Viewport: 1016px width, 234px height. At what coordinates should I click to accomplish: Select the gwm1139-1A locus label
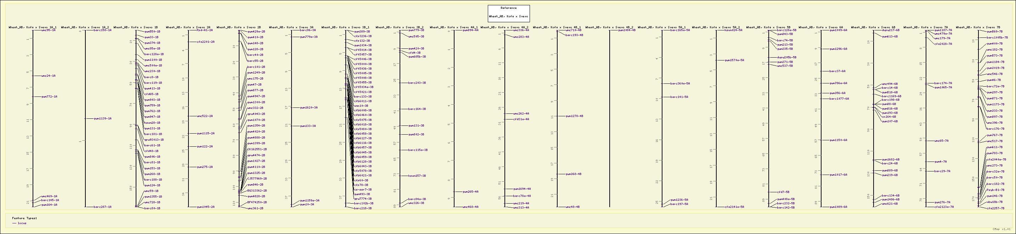(102, 118)
